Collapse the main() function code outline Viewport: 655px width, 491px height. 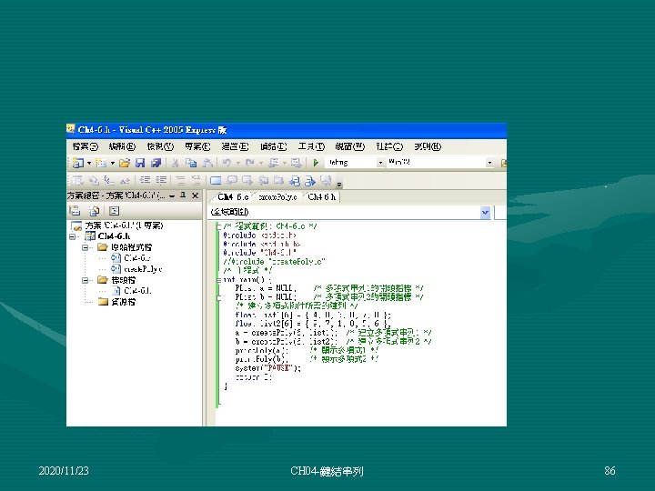click(x=218, y=280)
